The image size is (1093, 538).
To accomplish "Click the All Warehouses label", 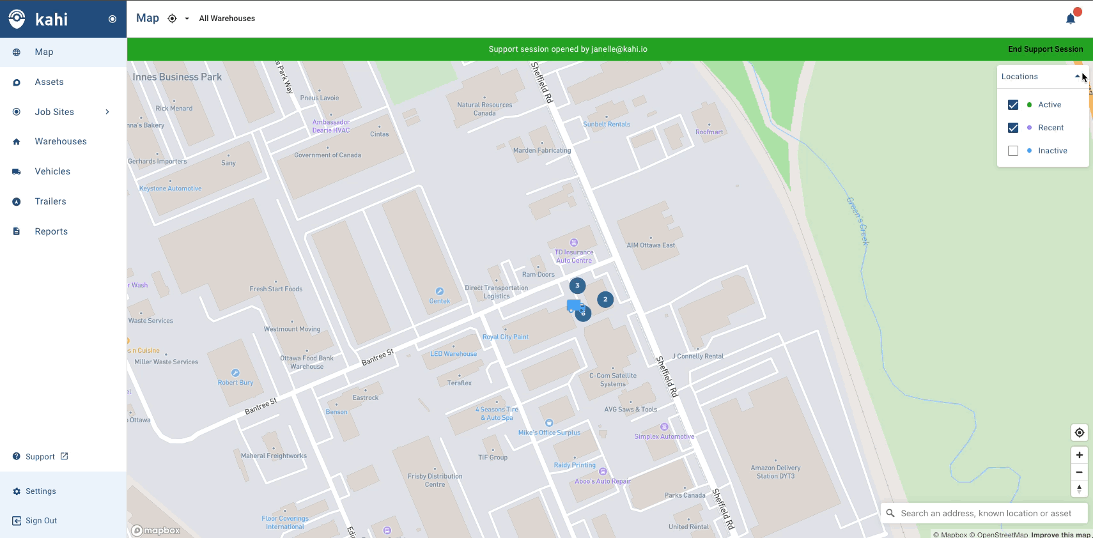I will pos(227,19).
